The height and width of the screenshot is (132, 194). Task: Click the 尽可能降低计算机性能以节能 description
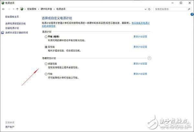63,78
